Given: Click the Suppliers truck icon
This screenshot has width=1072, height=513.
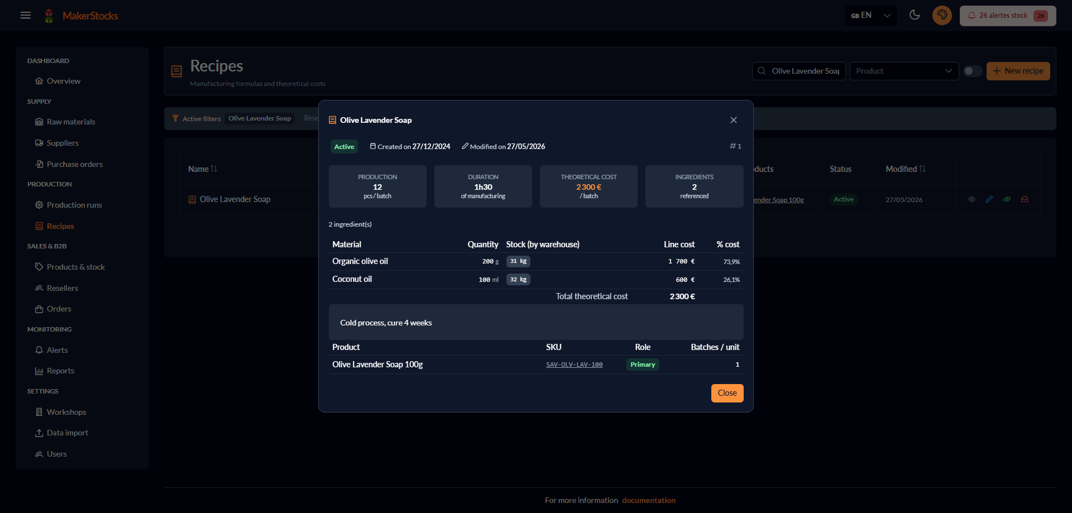Looking at the screenshot, I should 39,143.
